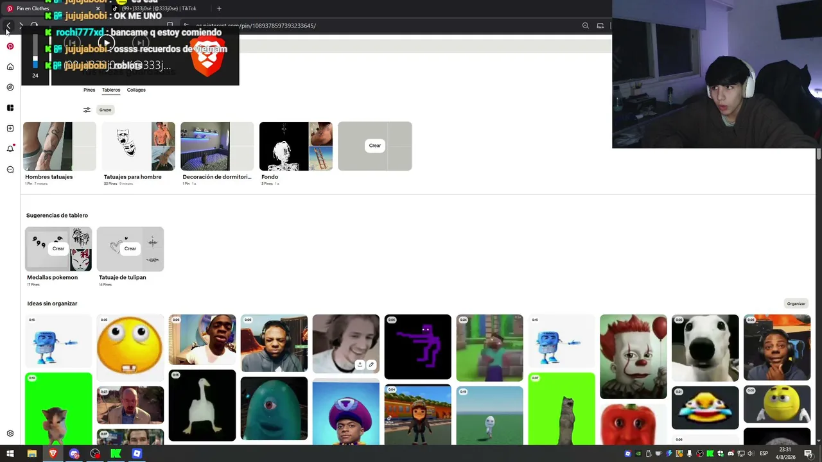Open the Pinterest logo in the sidebar
822x462 pixels.
tap(10, 46)
